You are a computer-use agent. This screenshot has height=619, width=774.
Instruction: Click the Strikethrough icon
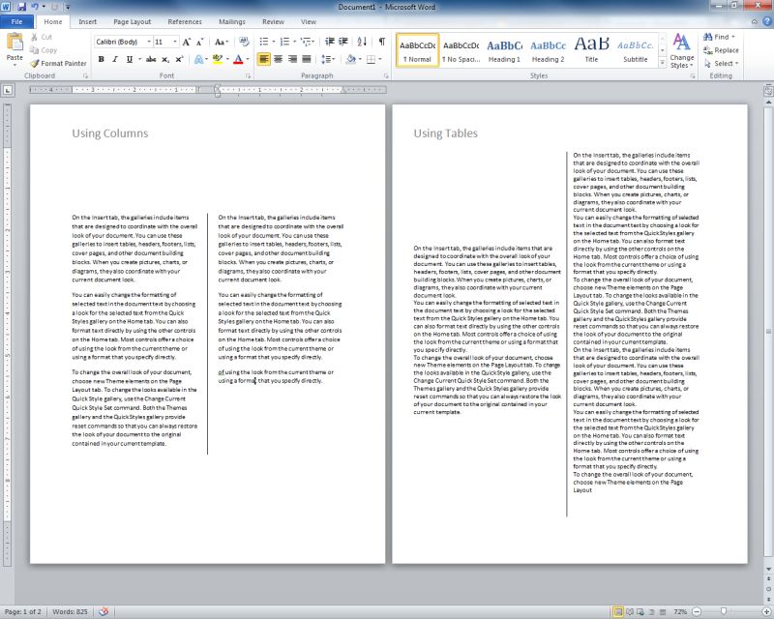151,59
